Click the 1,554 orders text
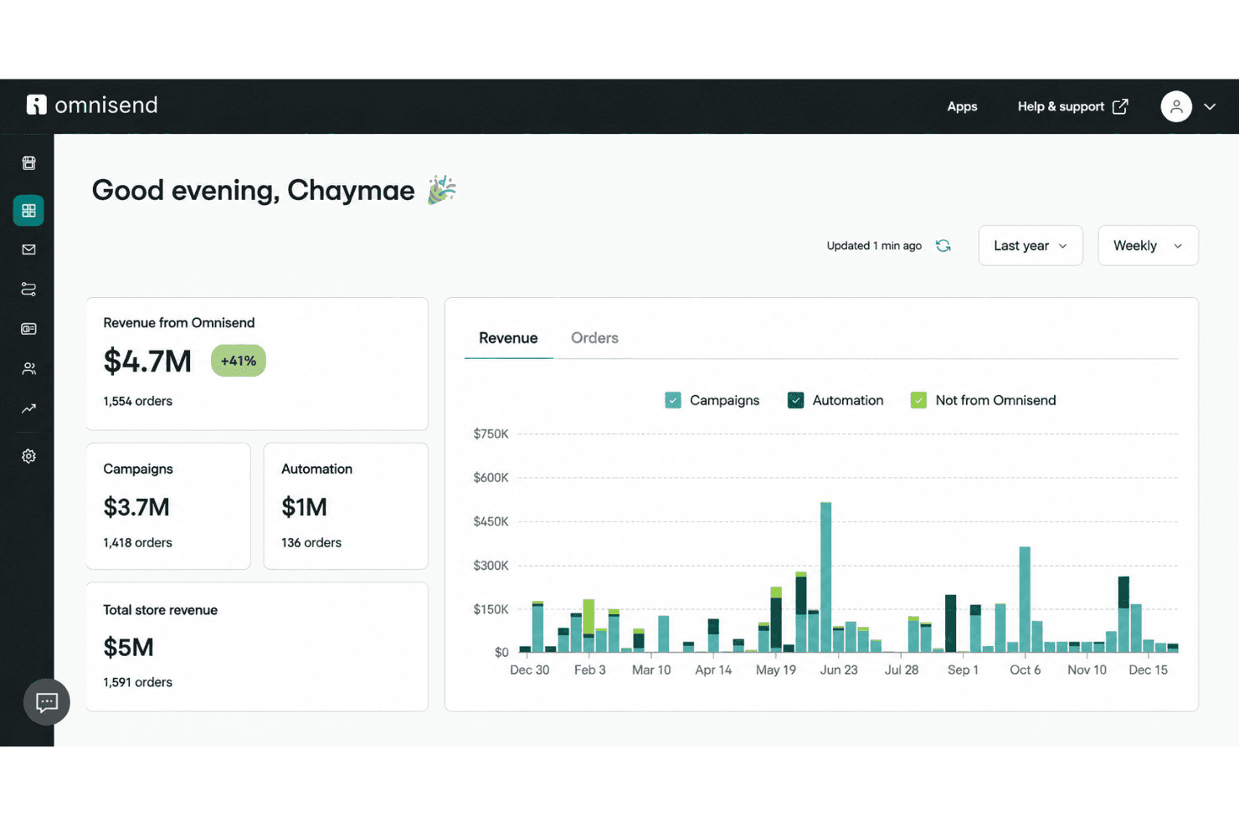 coord(137,401)
